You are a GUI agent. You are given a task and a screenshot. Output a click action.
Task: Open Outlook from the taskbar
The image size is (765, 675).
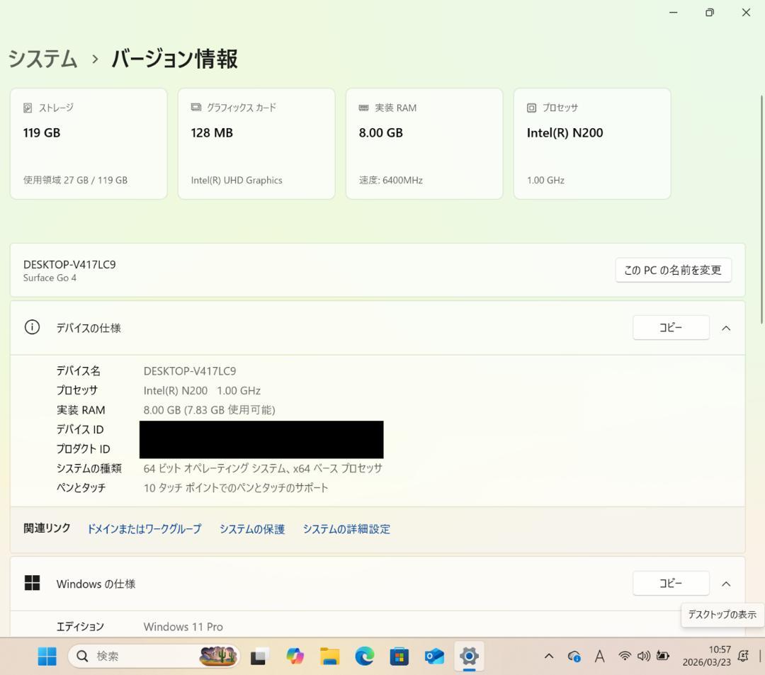[x=433, y=657]
